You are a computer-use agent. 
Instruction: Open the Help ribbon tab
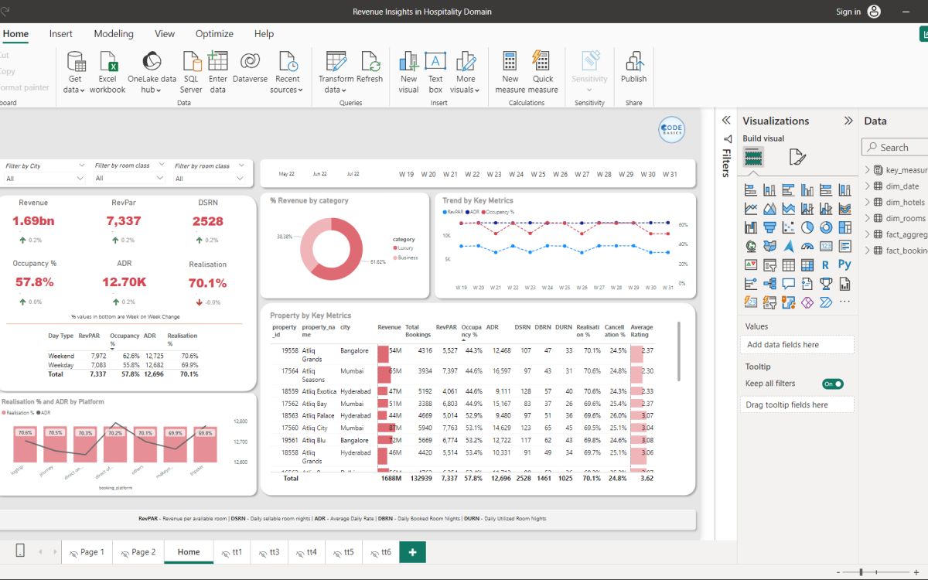pos(264,34)
